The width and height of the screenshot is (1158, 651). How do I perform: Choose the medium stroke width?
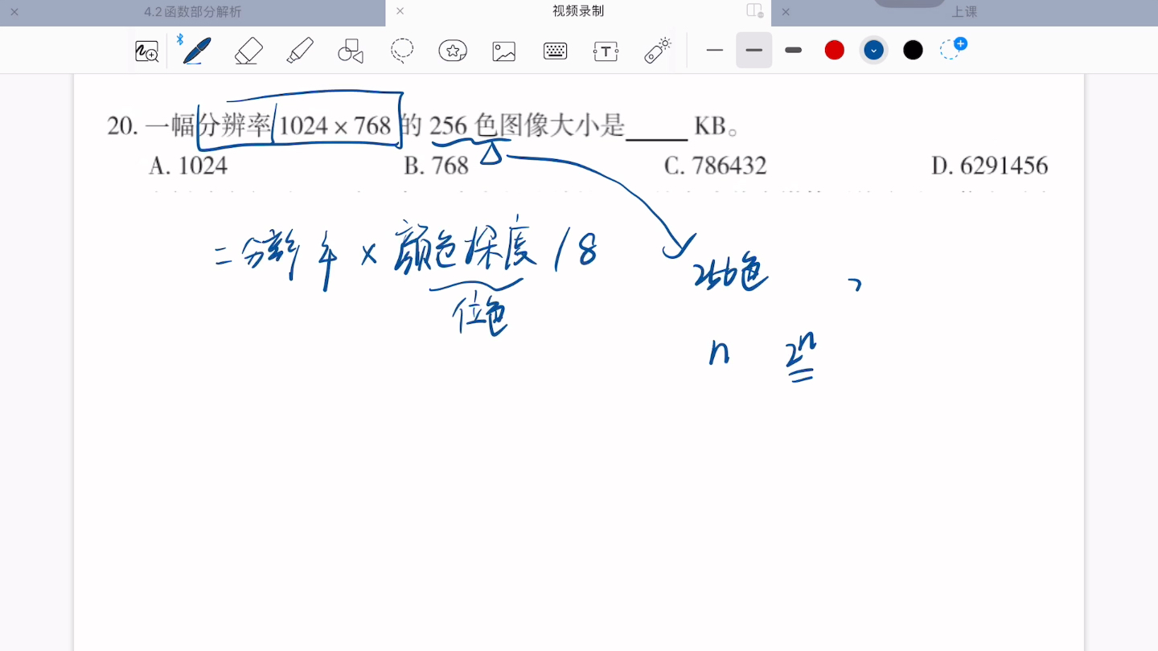coord(754,50)
